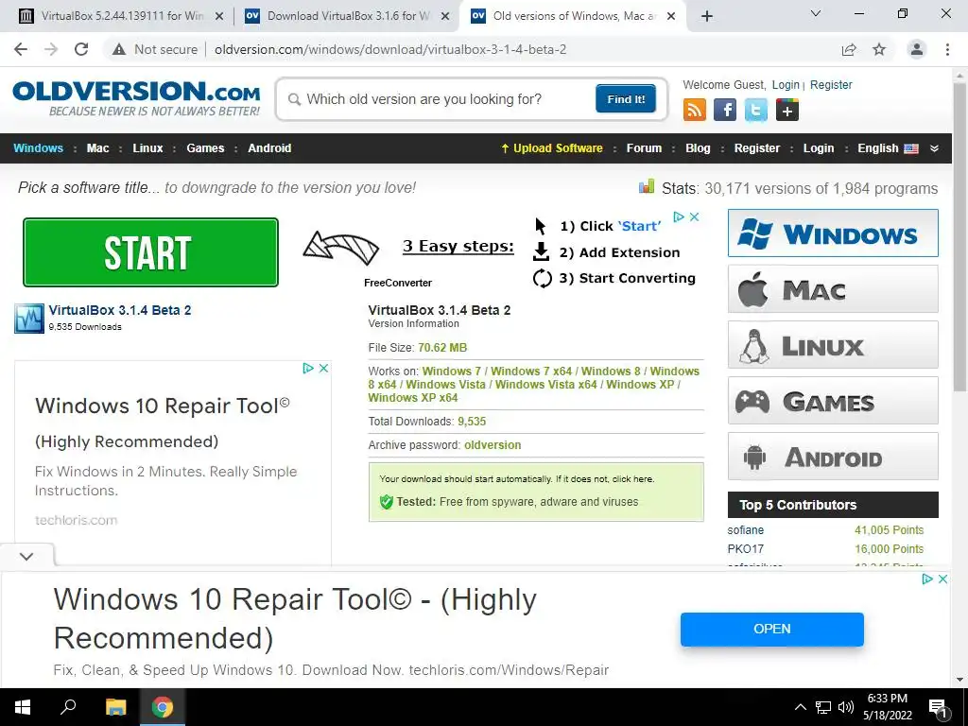Screen dimensions: 968x726
Task: Open the Not secure site info
Action: (x=155, y=49)
